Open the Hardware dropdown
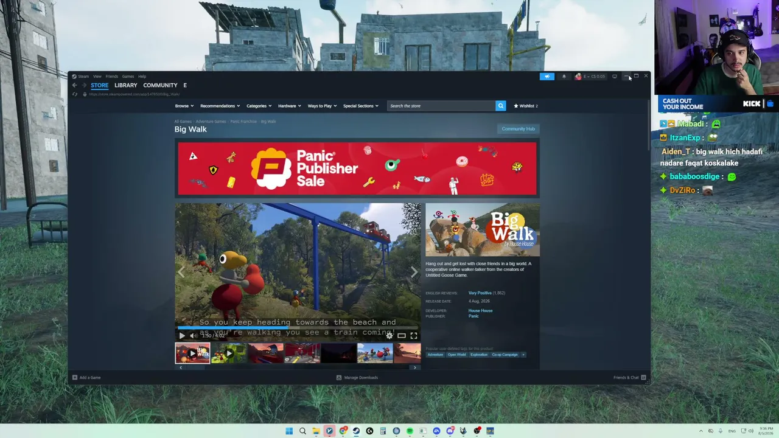The image size is (779, 438). 290,106
